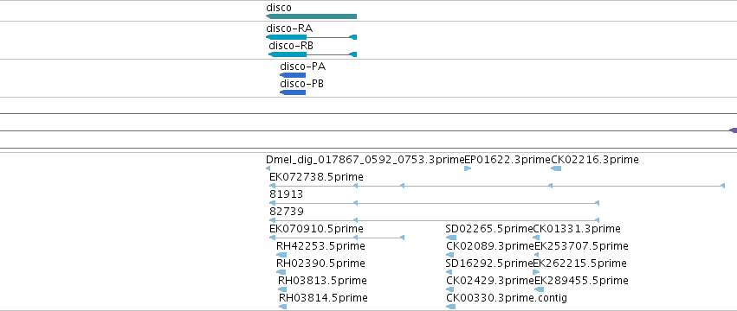
Task: Select the disco-RB transcript label
Action: [291, 46]
